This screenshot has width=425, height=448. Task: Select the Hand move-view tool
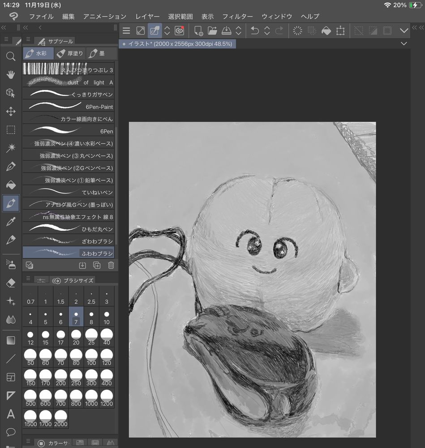click(x=11, y=74)
